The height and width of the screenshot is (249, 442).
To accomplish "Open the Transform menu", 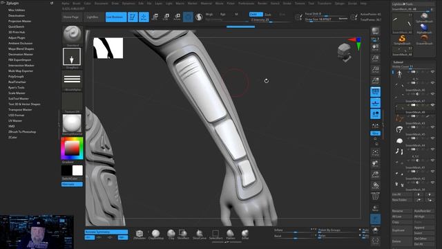I will (325, 3).
